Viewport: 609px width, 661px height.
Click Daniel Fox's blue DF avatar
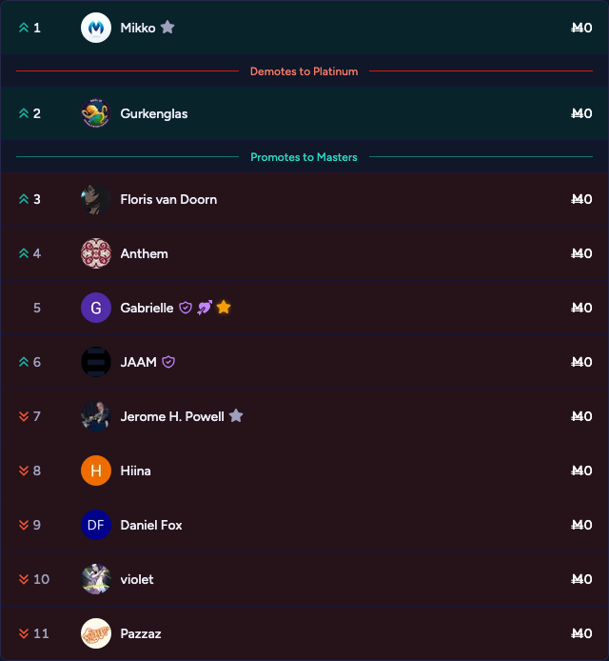[96, 525]
